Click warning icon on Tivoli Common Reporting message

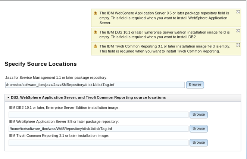(95, 46)
